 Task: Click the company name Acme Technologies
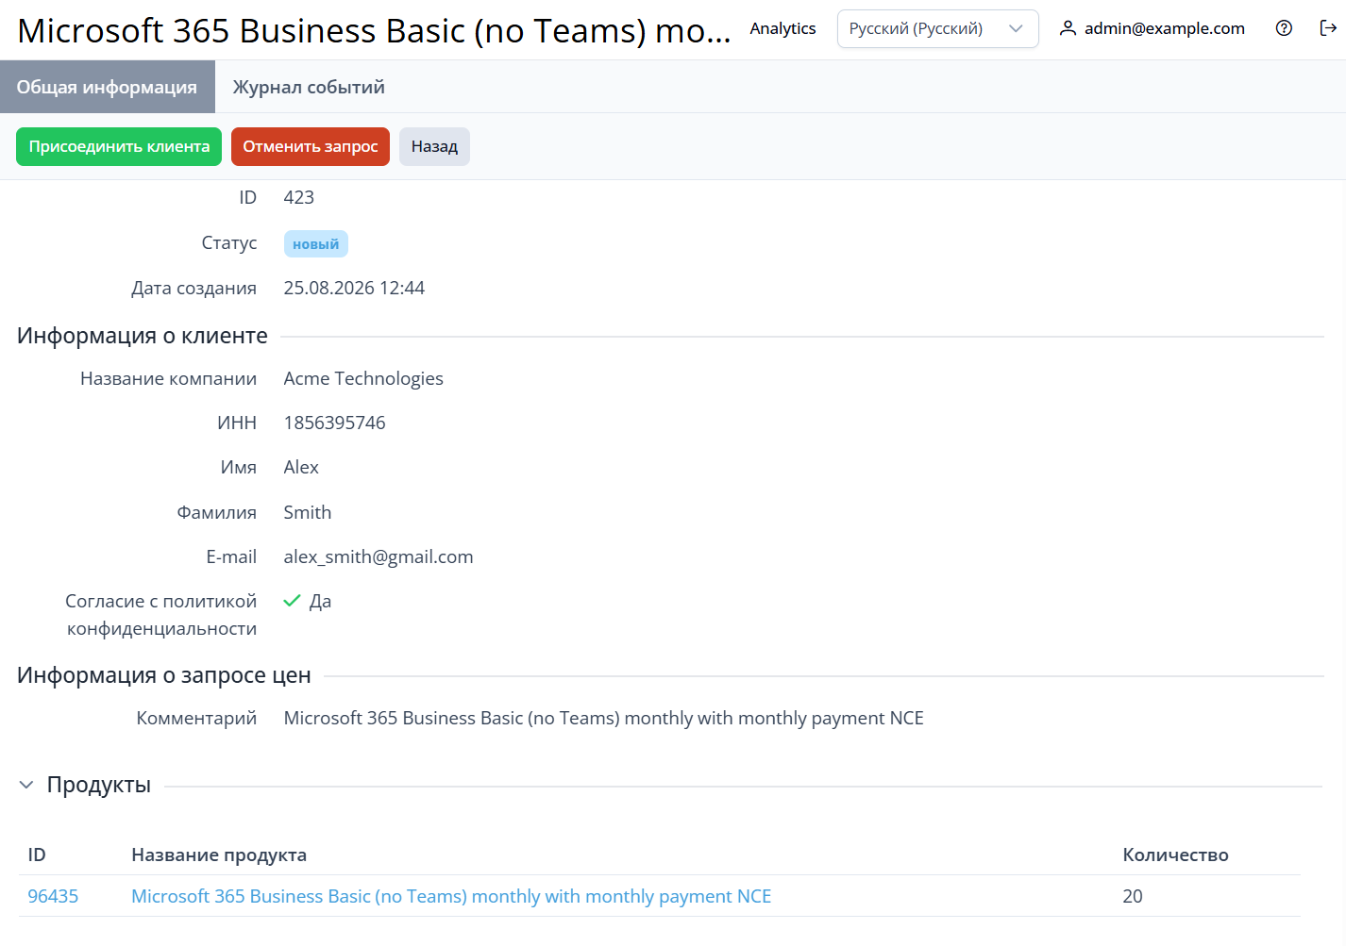click(363, 378)
